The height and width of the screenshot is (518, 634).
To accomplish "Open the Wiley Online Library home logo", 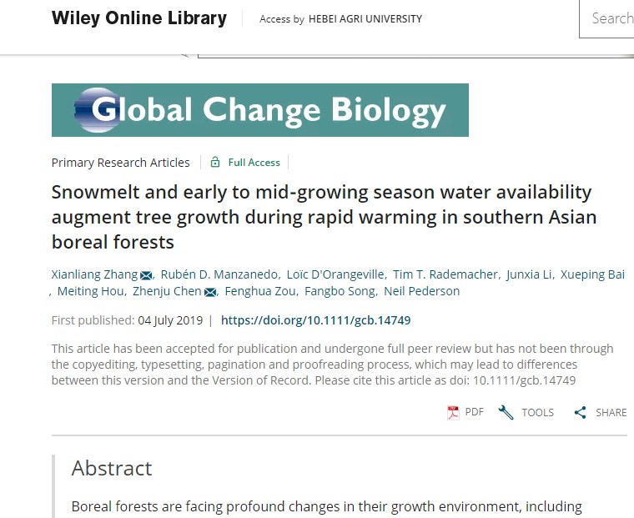I will pyautogui.click(x=139, y=18).
